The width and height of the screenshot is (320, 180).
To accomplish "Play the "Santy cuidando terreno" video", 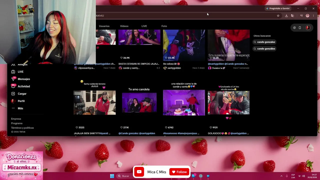I will point(95,103).
